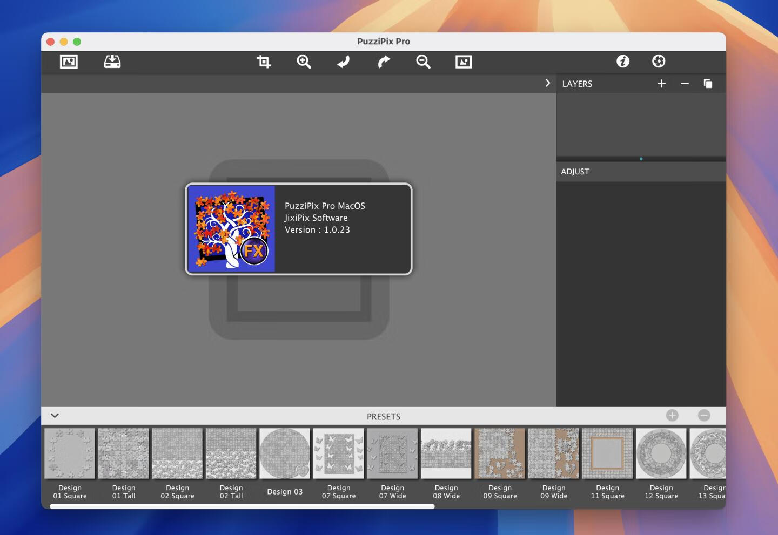Choose the Design 02 Tall preset
This screenshot has height=535, width=778.
tap(231, 464)
